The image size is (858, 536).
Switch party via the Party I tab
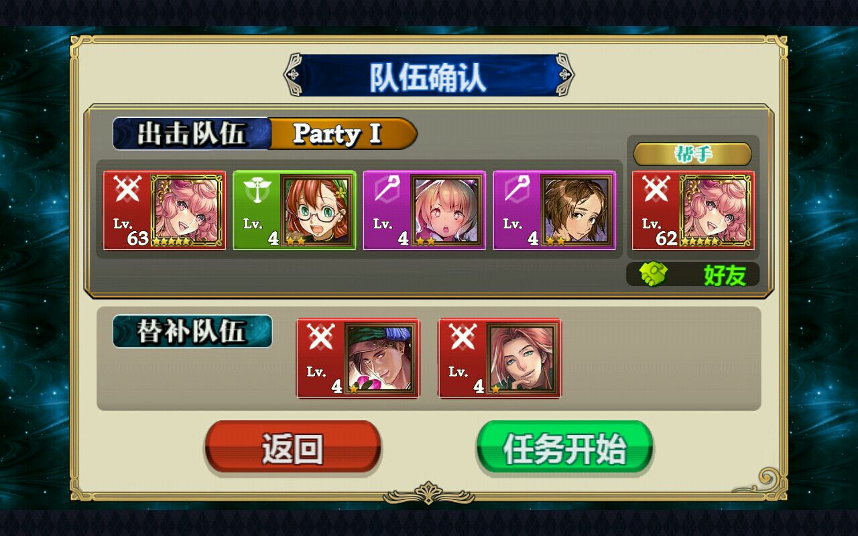[x=343, y=133]
